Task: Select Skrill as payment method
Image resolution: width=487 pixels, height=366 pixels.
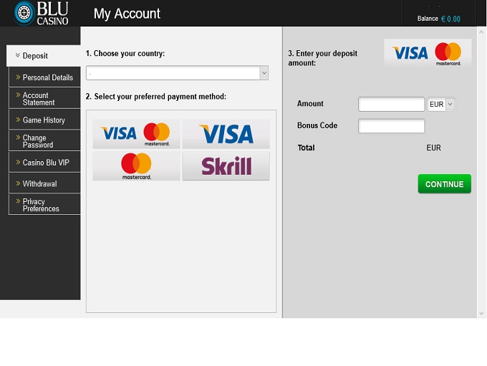Action: 226,165
